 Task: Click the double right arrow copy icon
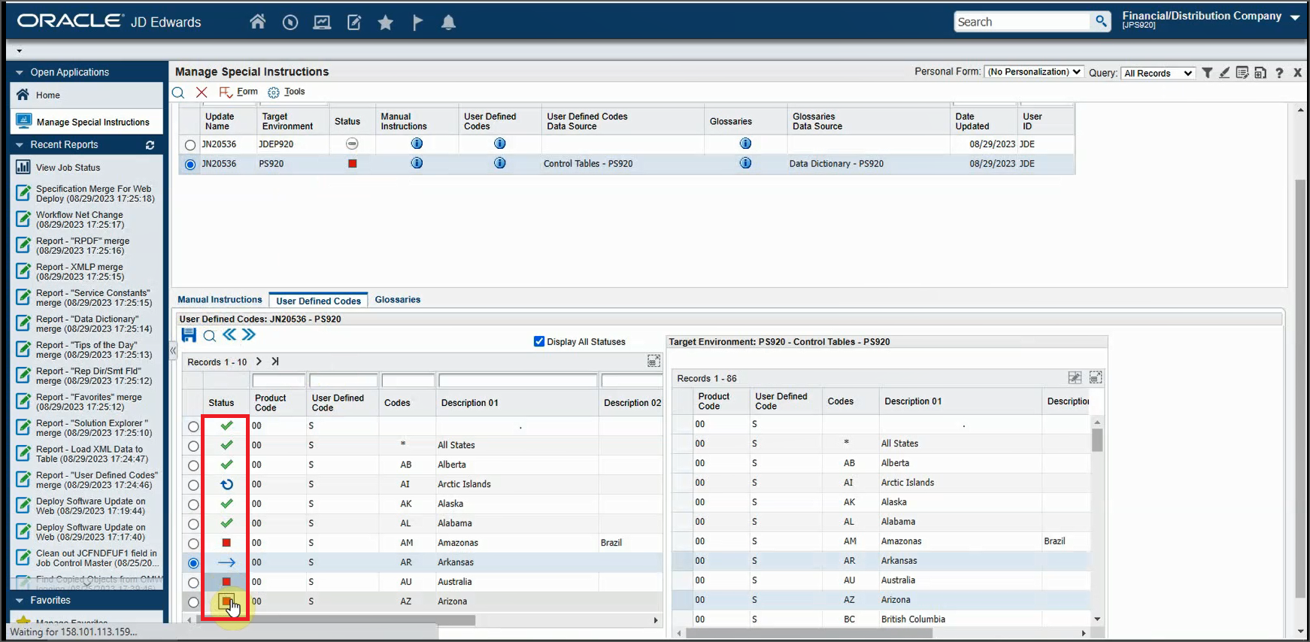click(249, 335)
